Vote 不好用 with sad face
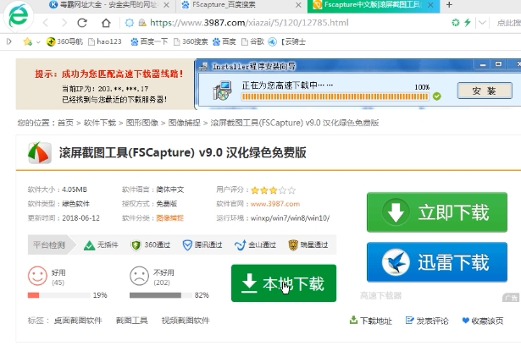Viewport: 521px width, 346px height. 139,276
